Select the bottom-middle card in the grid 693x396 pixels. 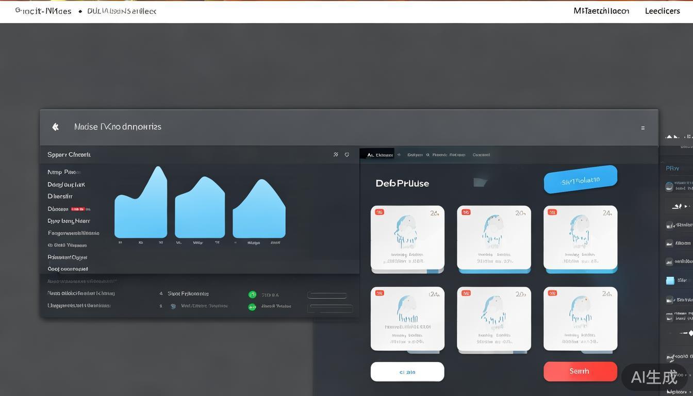[x=493, y=319]
